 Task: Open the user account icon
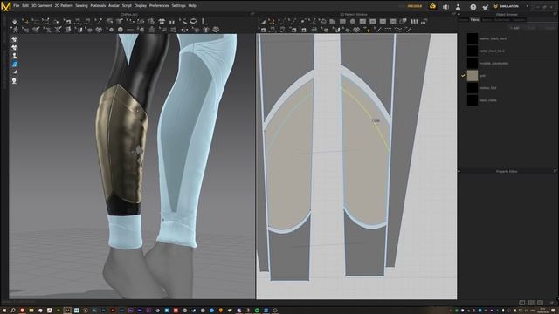coord(458,6)
